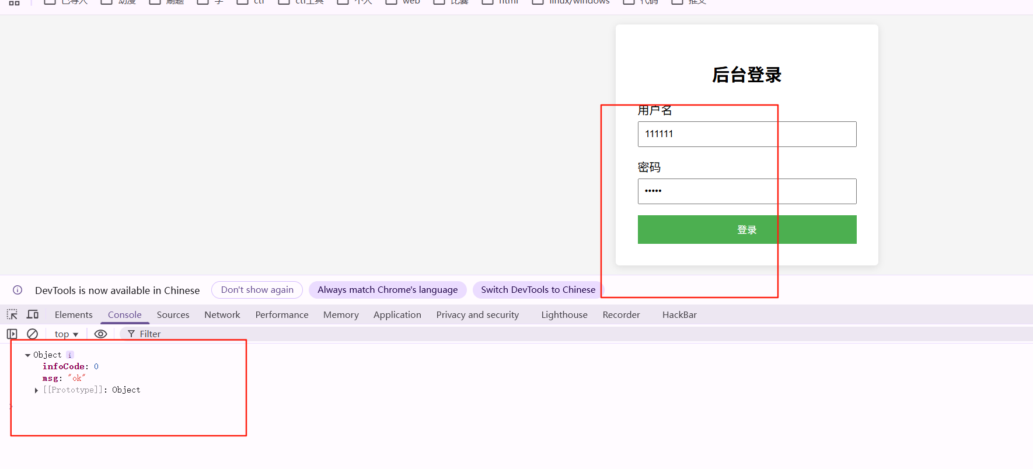Switch to the Elements tab
This screenshot has width=1033, height=469.
74,314
